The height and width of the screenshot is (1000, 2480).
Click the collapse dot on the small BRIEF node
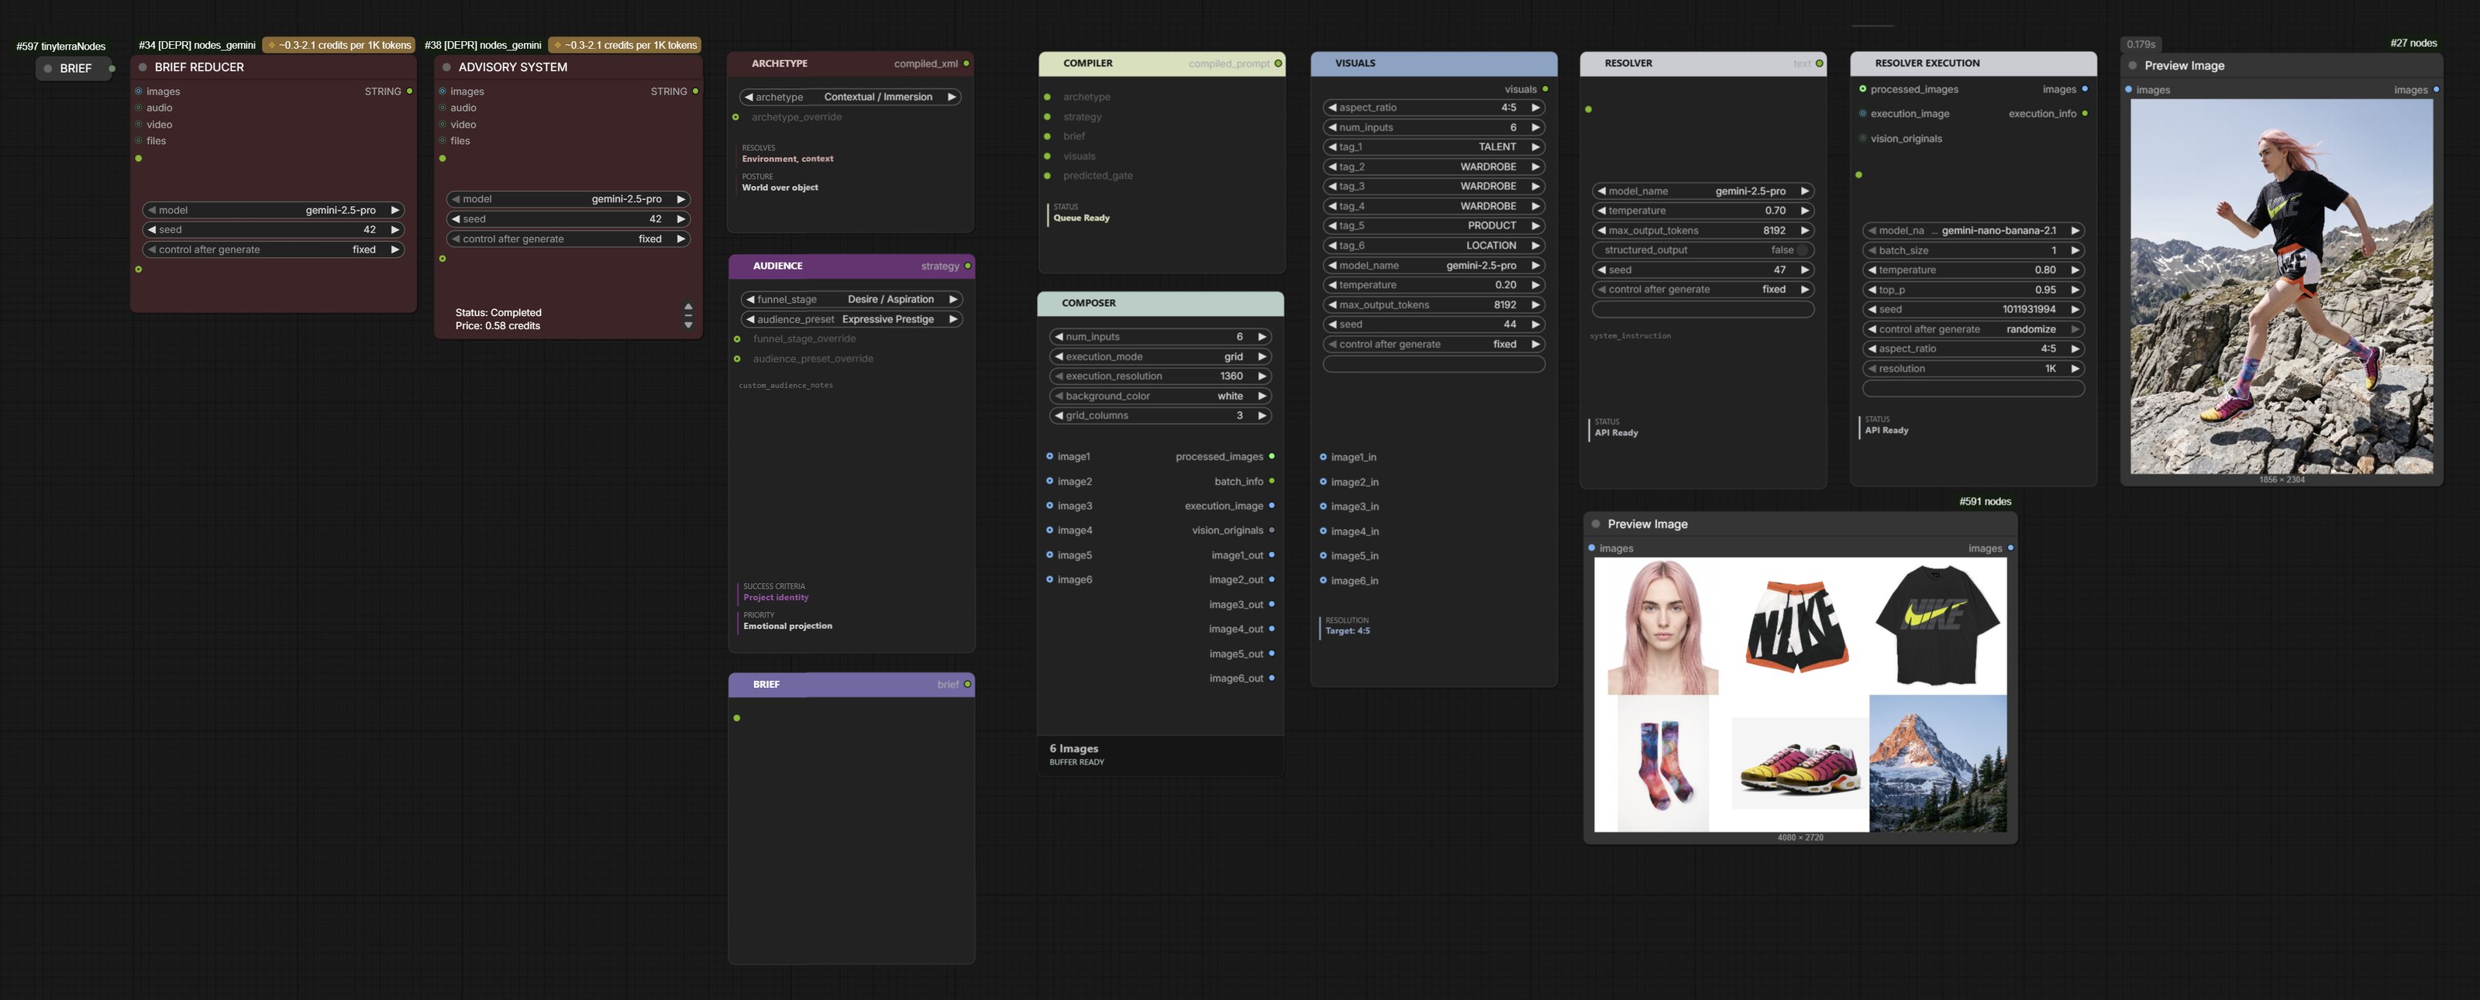[x=47, y=68]
